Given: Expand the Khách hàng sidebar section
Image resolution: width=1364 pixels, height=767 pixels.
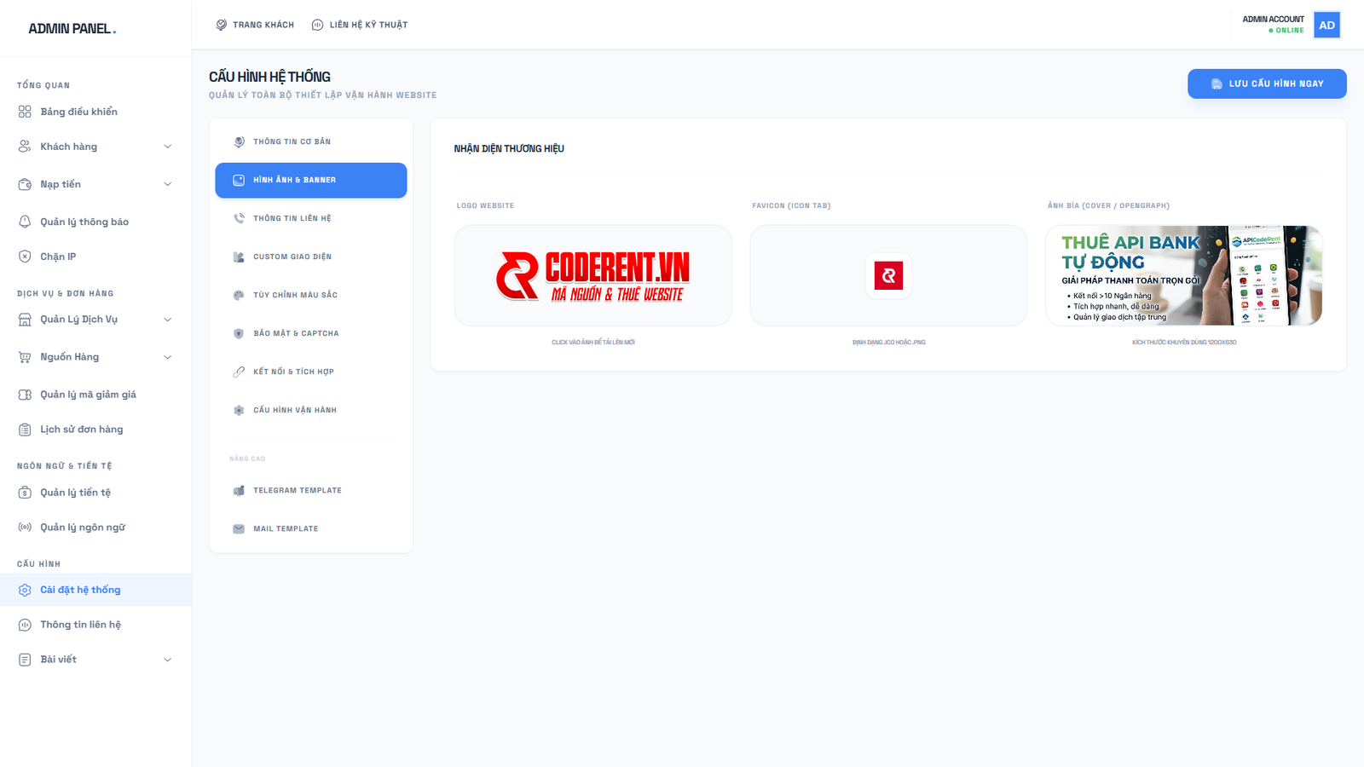Looking at the screenshot, I should coord(94,146).
